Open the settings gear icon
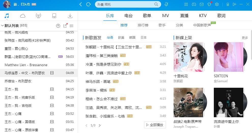252x133 pixels. pos(217,4)
